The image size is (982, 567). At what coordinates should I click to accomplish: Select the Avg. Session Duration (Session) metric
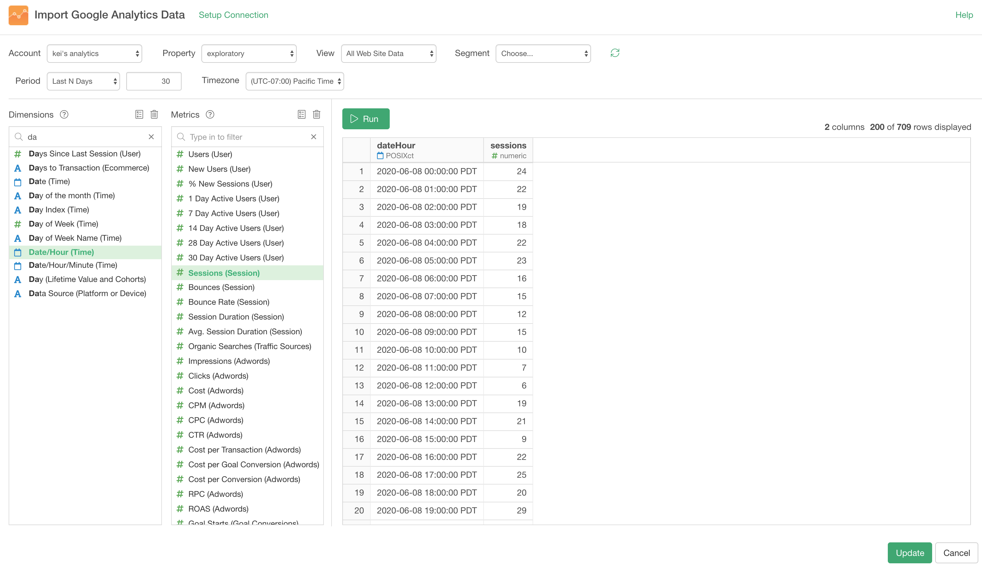point(248,332)
